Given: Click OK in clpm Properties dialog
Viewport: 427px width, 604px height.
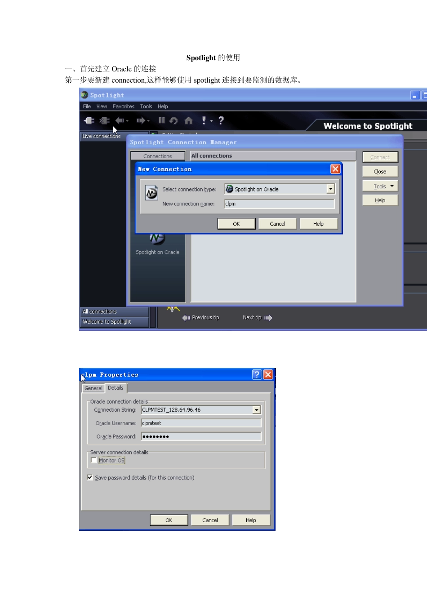Looking at the screenshot, I should (169, 520).
